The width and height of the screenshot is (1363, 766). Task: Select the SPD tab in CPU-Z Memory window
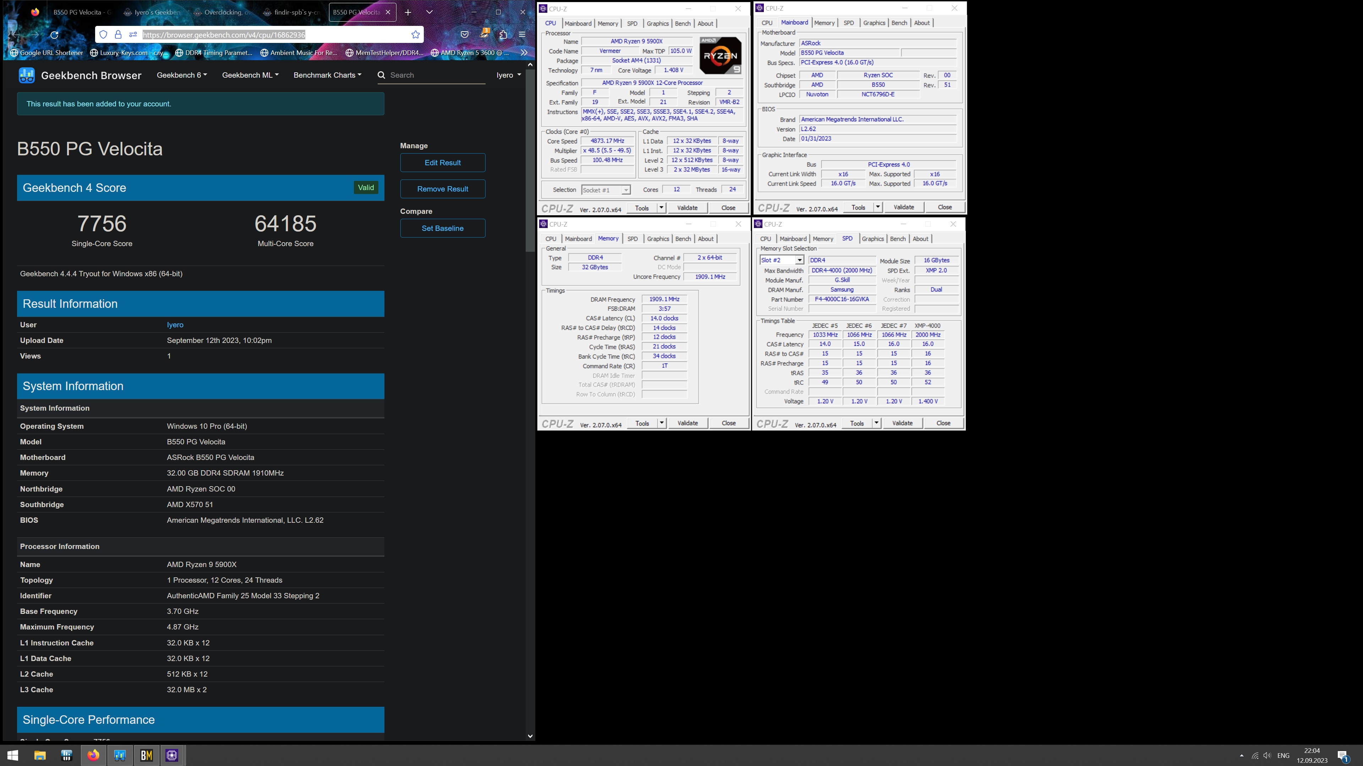(632, 239)
